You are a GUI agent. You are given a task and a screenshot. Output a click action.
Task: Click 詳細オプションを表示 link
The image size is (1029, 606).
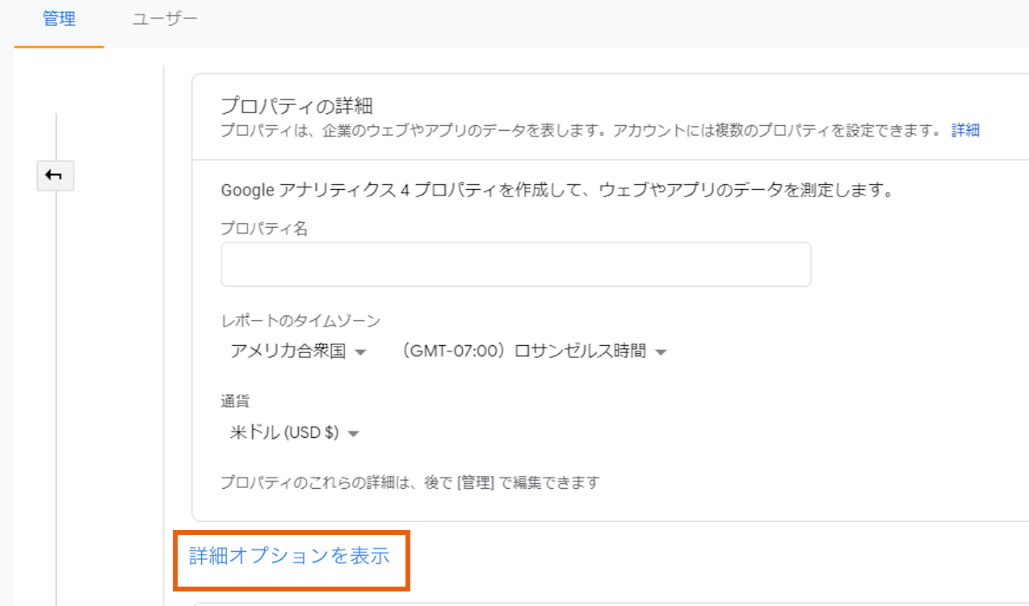point(289,556)
